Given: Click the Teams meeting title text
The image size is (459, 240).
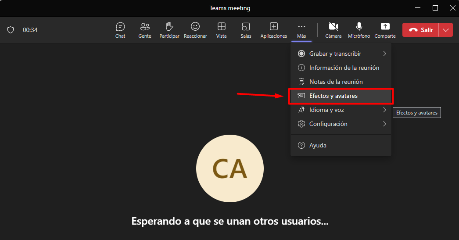Looking at the screenshot, I should pyautogui.click(x=230, y=8).
